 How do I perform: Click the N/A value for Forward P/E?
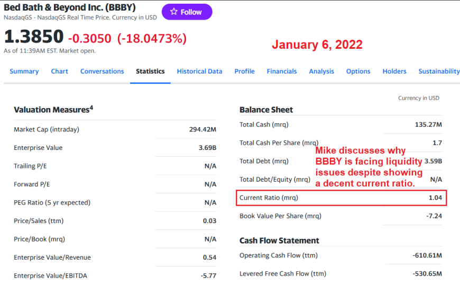point(210,184)
